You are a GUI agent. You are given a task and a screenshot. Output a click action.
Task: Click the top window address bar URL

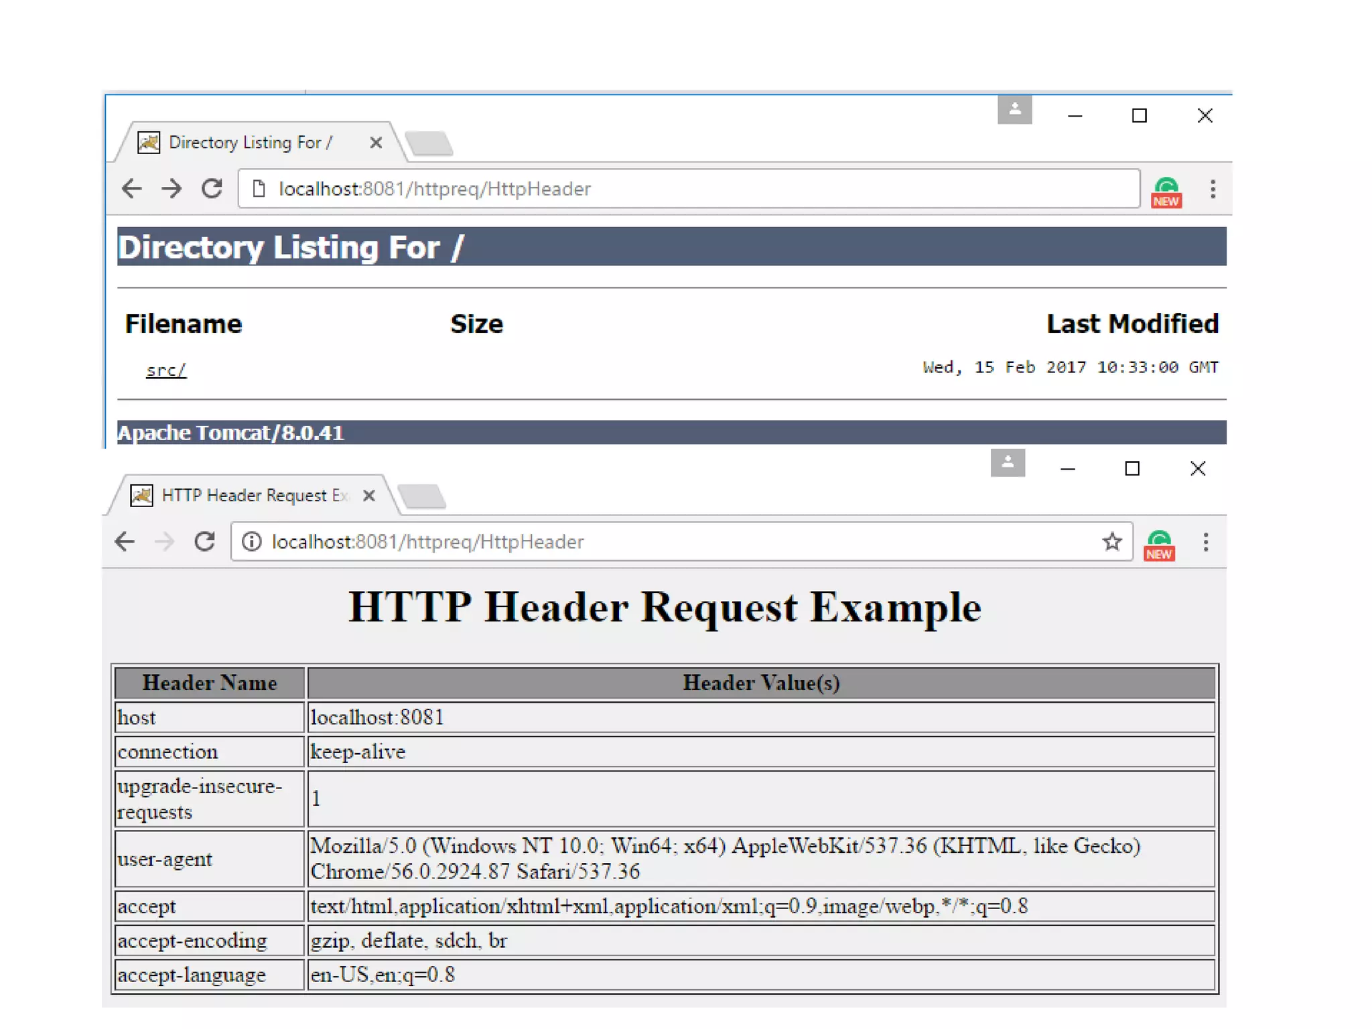[435, 189]
